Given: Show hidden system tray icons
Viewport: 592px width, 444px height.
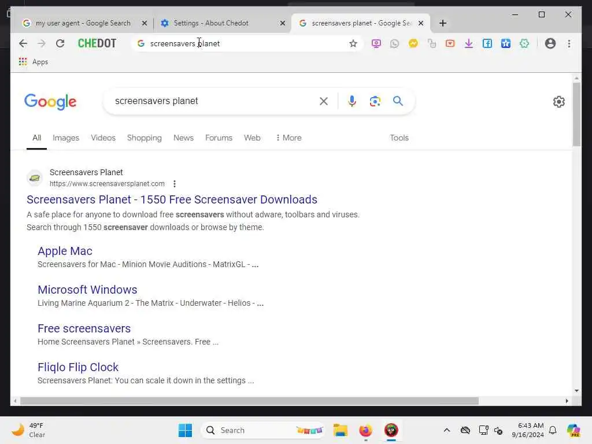Looking at the screenshot, I should 447,430.
